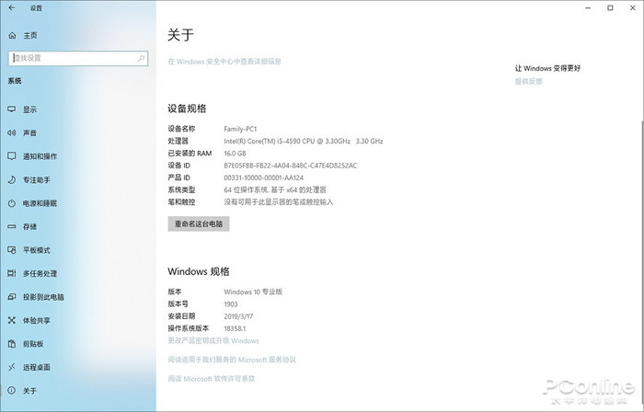Click the back arrow in Settings header
Viewport: 644px width, 412px height.
pos(11,7)
